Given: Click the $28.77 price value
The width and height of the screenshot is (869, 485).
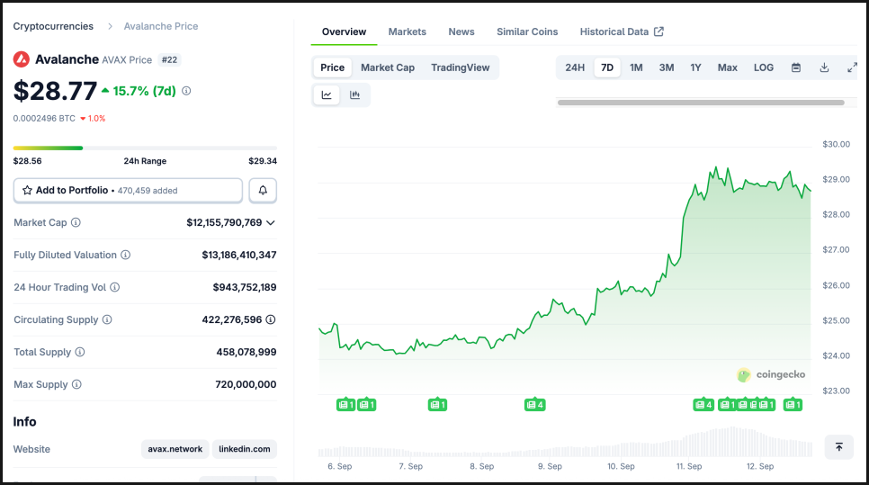Looking at the screenshot, I should tap(55, 91).
